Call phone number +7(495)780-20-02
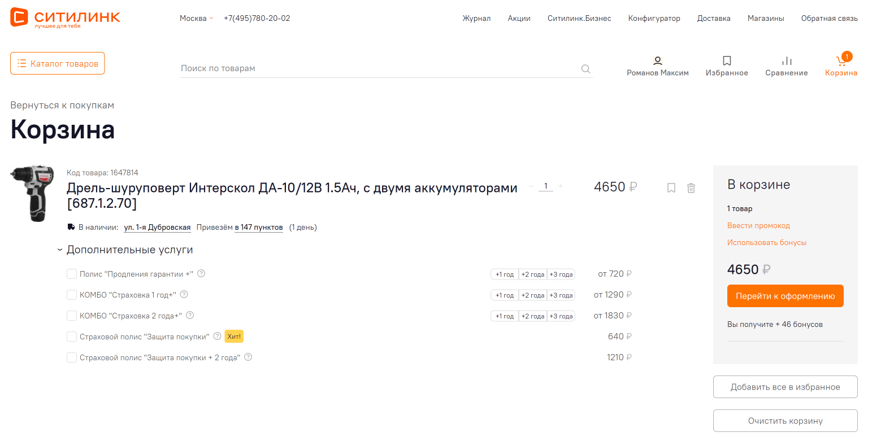The height and width of the screenshot is (441, 881). (x=257, y=18)
